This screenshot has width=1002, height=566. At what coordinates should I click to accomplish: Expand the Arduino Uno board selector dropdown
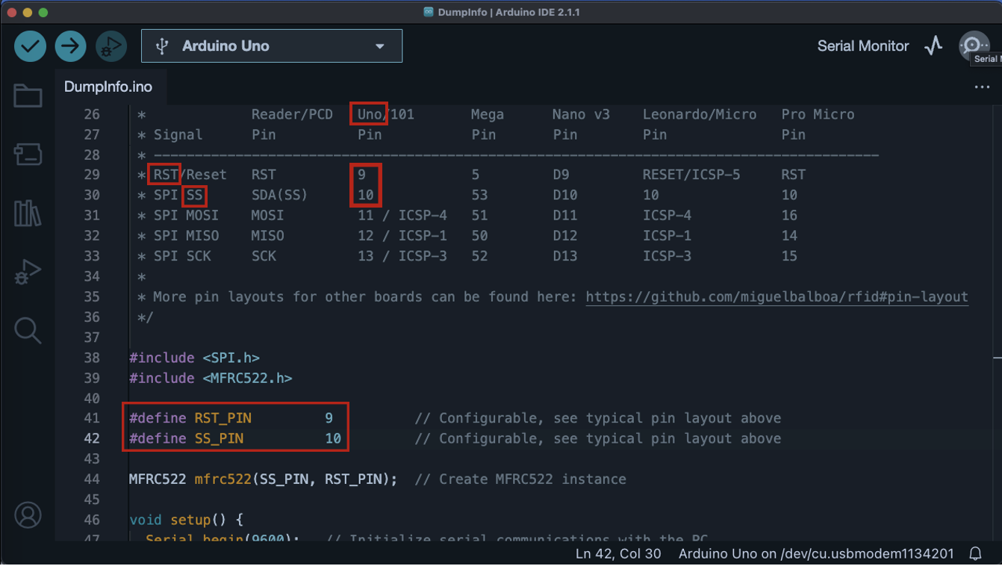coord(272,46)
